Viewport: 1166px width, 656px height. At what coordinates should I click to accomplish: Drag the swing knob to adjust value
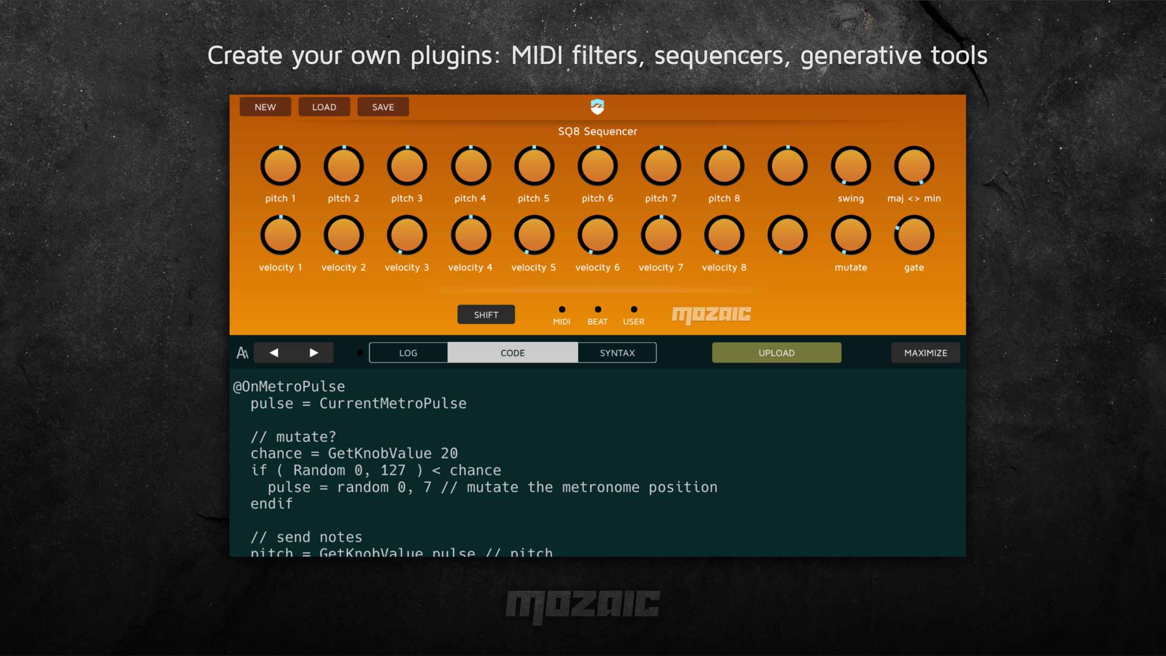coord(851,166)
